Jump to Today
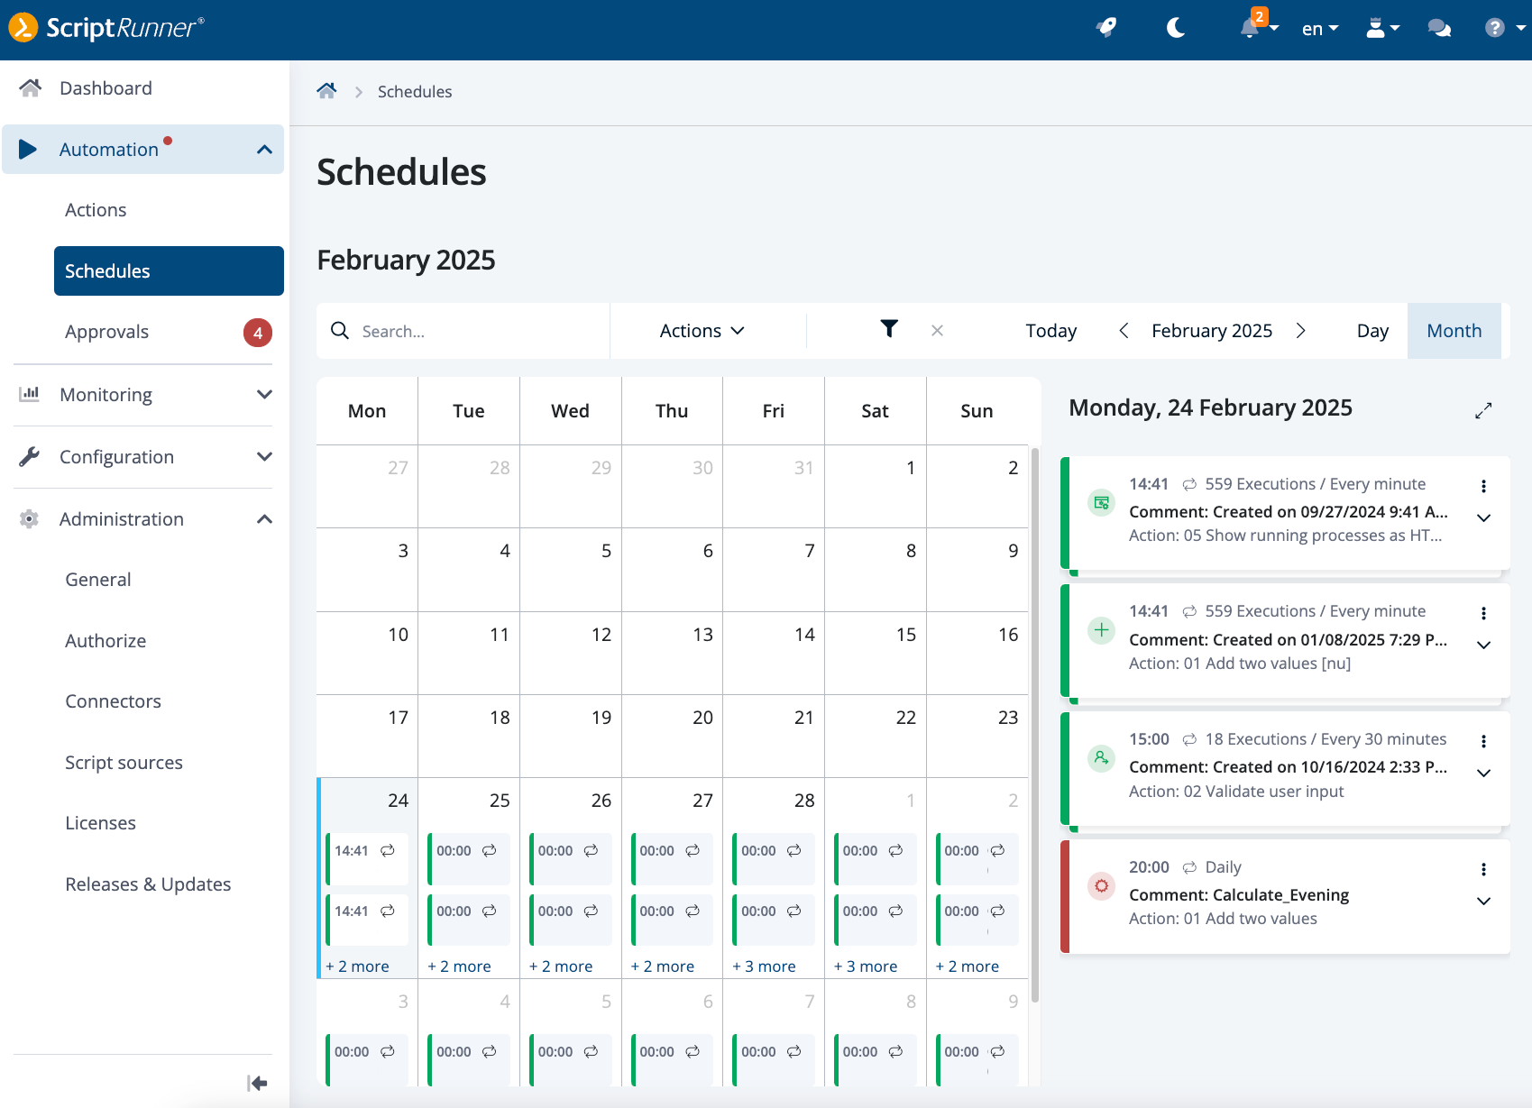Image resolution: width=1532 pixels, height=1108 pixels. click(1051, 331)
